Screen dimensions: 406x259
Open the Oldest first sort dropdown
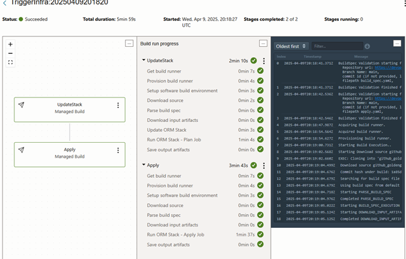click(x=291, y=46)
